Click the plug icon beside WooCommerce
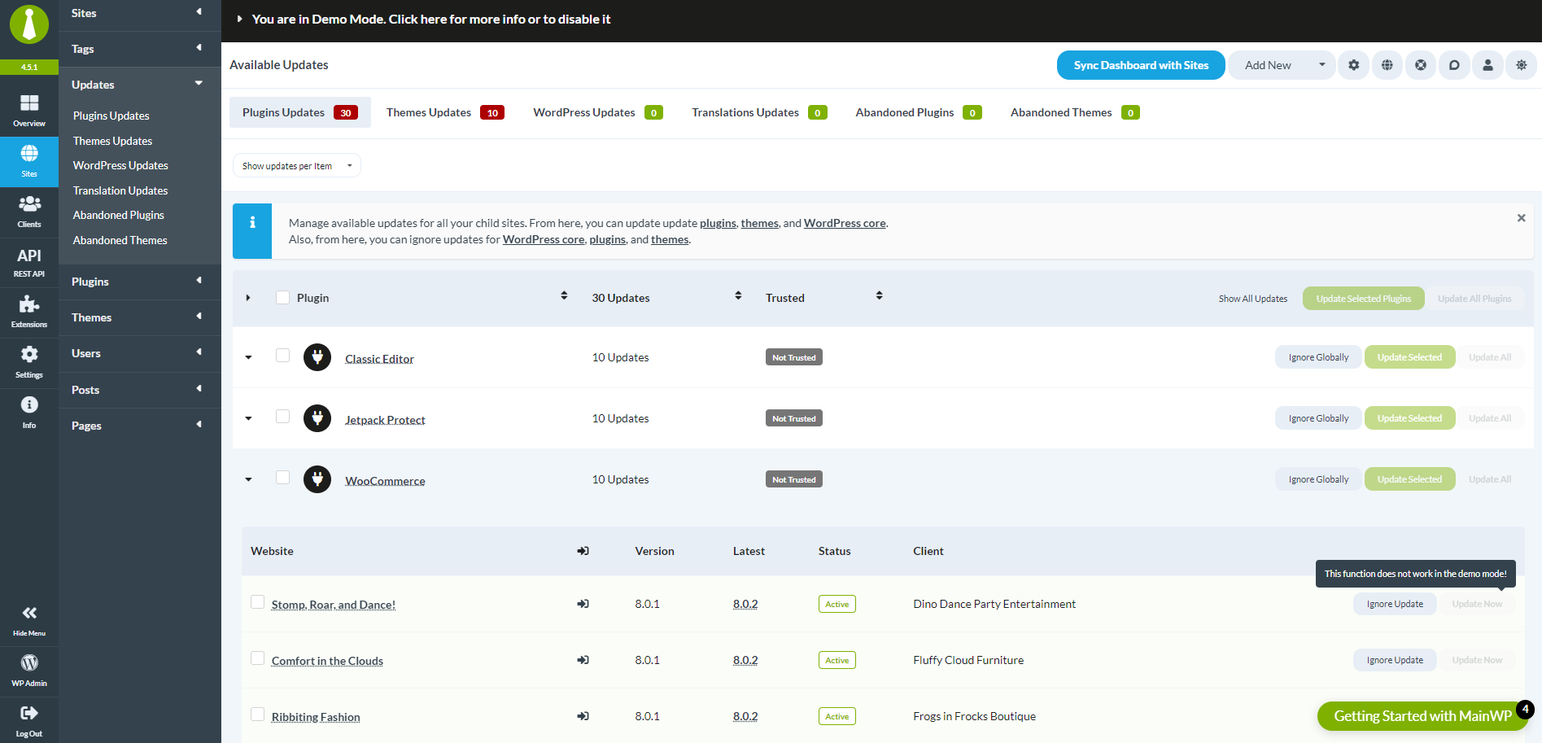 click(317, 479)
